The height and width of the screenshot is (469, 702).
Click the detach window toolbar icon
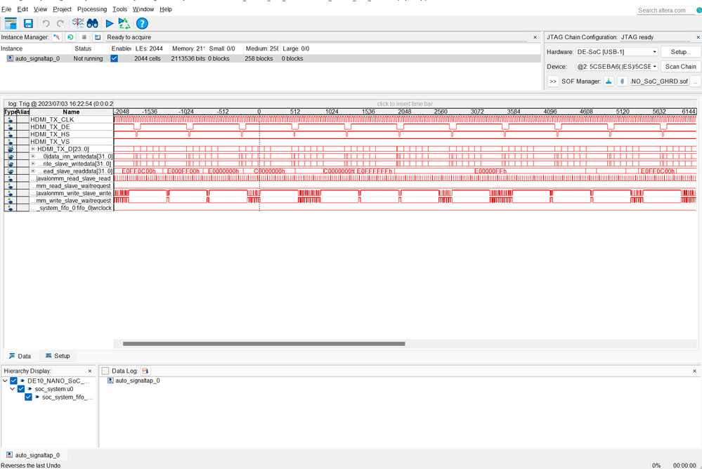tap(11, 24)
